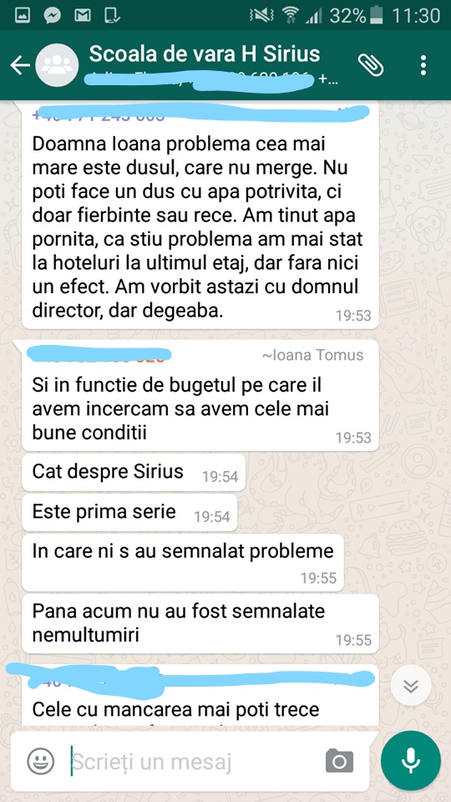
Task: Tap the "~Ioana Tomus" sender name
Action: pos(313,355)
